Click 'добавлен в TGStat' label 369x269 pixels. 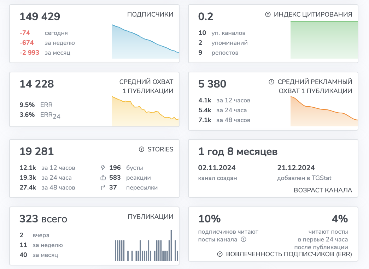point(304,178)
